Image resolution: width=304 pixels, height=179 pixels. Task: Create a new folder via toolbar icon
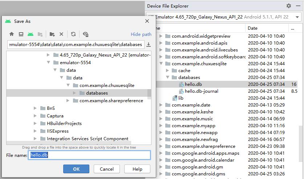pos(52,34)
